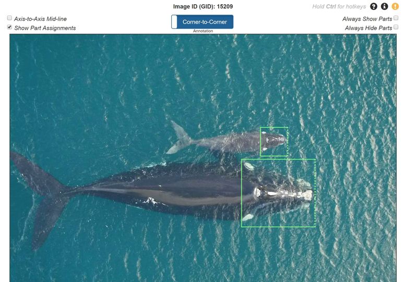
Task: Click the Always Hide Parts label
Action: 368,28
